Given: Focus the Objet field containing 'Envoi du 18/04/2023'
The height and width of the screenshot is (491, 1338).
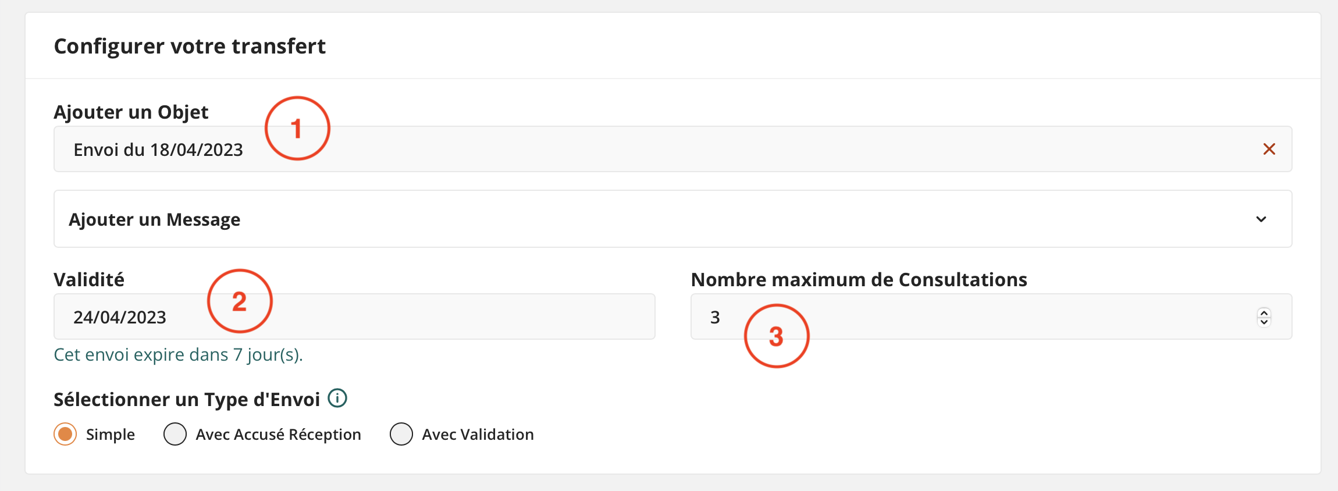Looking at the screenshot, I should [640, 150].
